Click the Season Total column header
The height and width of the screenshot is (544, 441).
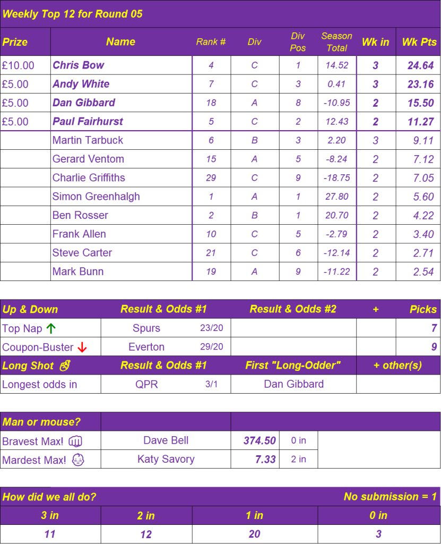[x=336, y=42]
